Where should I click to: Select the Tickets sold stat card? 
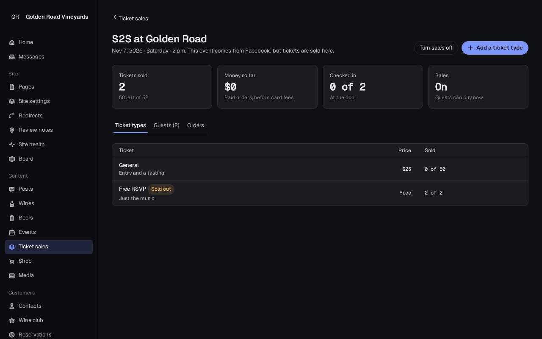click(162, 87)
